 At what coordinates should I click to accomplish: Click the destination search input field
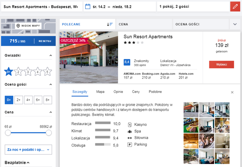point(42,7)
